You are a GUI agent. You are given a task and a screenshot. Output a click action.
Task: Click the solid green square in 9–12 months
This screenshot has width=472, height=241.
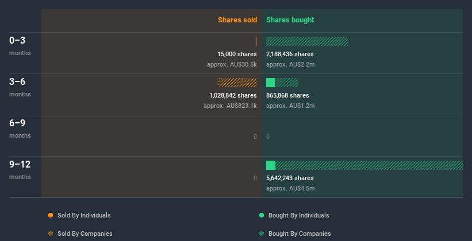click(x=271, y=165)
